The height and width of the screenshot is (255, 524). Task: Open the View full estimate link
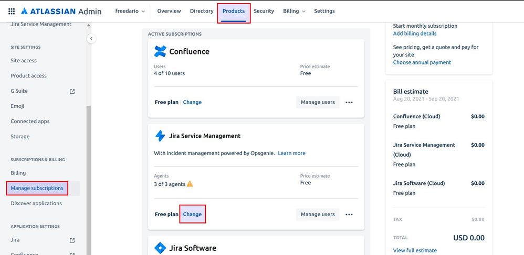click(415, 250)
